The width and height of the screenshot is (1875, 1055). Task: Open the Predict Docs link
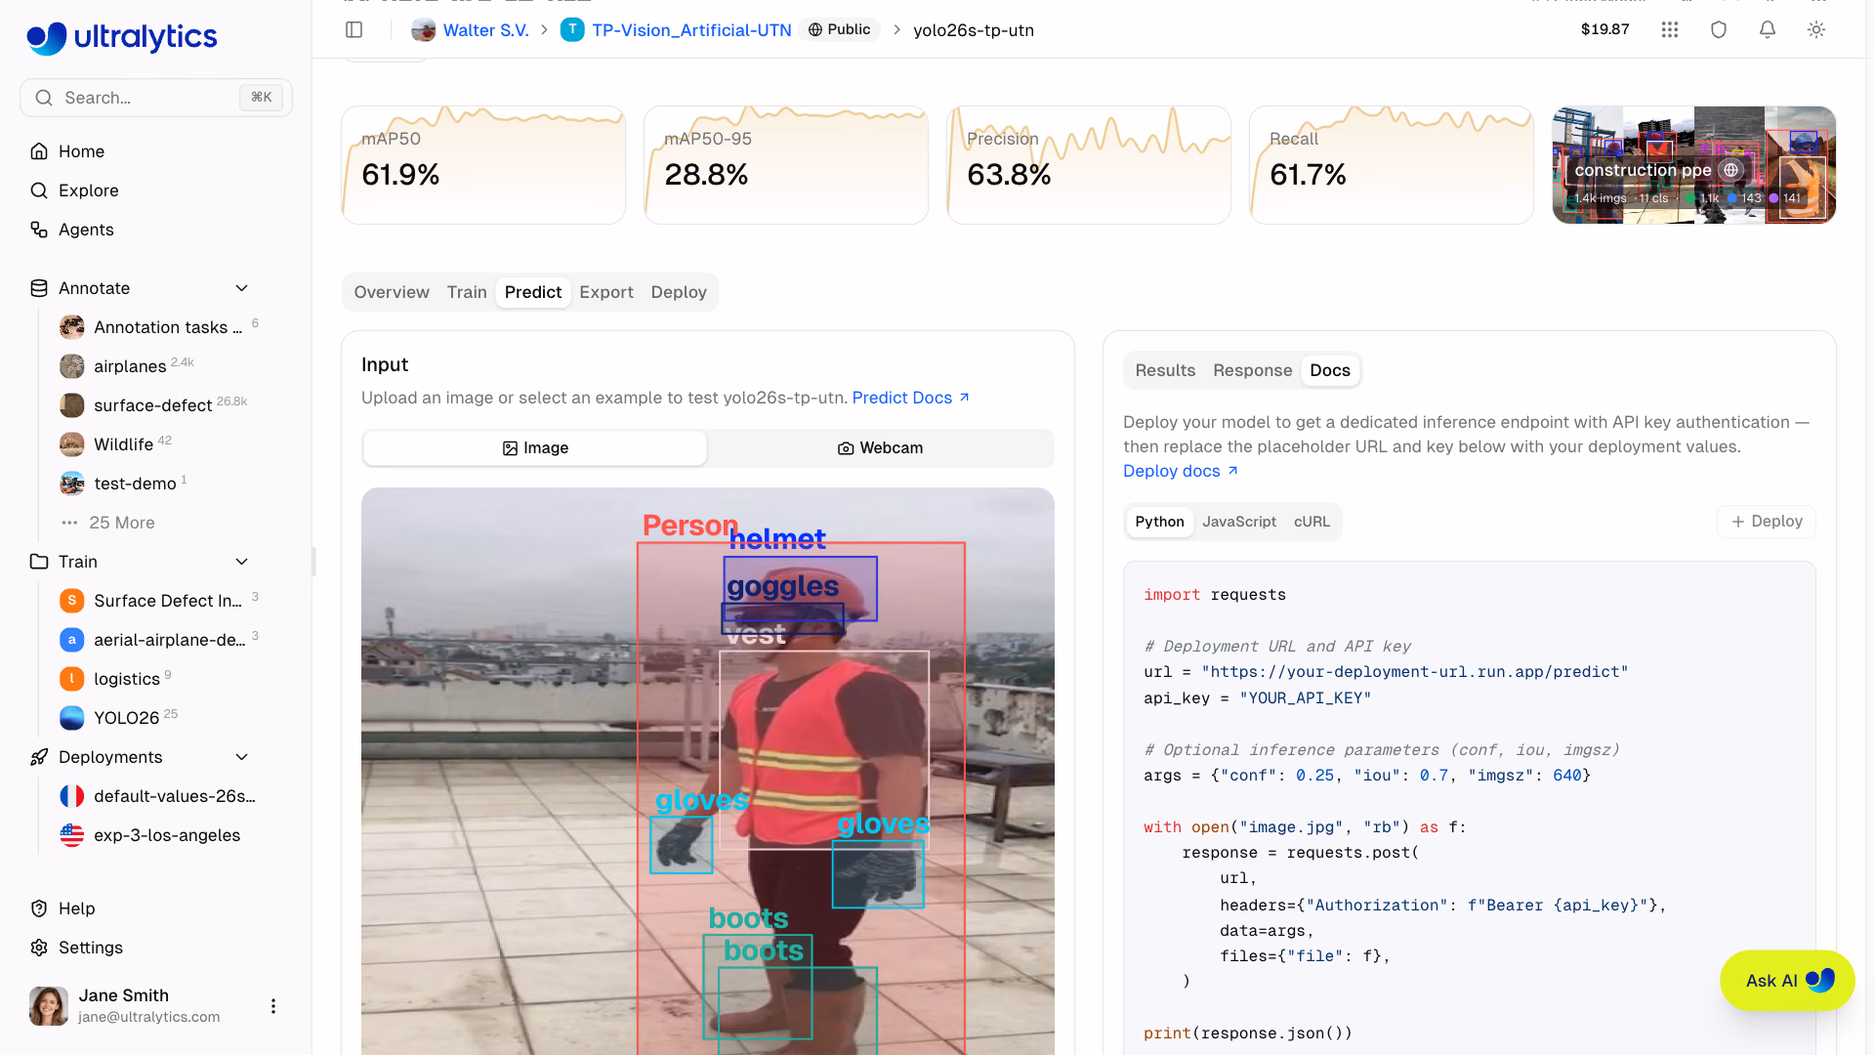pyautogui.click(x=910, y=398)
